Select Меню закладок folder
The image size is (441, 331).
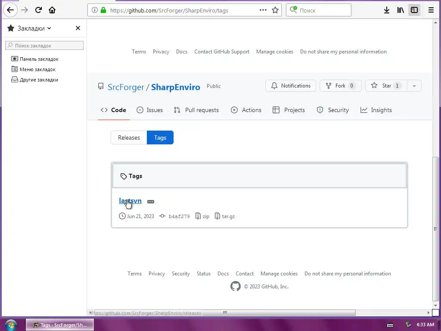click(x=34, y=69)
